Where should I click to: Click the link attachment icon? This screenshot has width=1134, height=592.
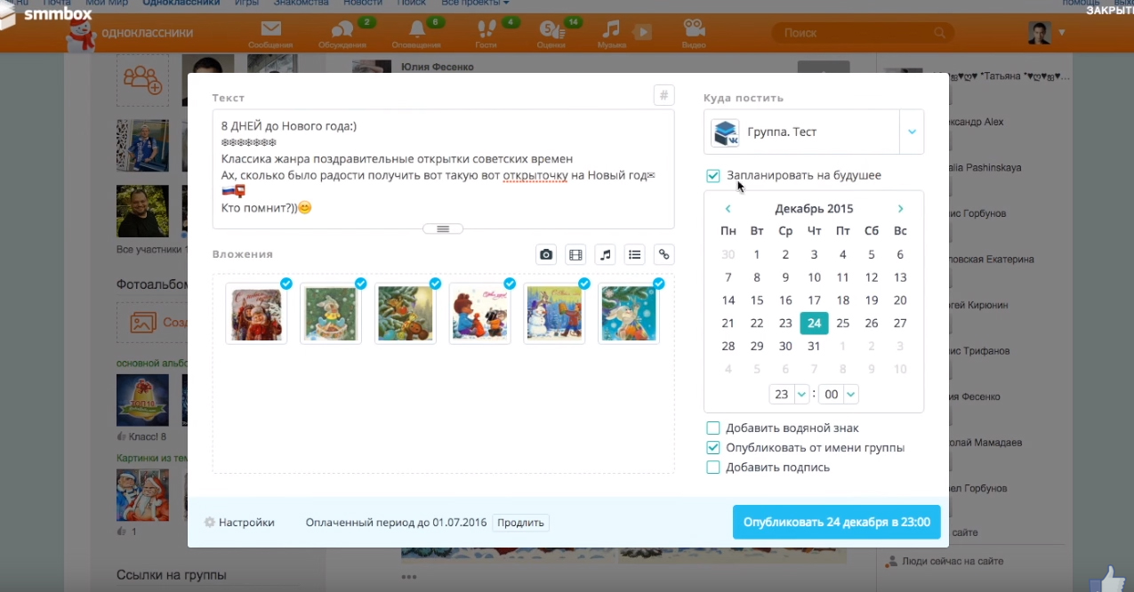click(x=664, y=255)
